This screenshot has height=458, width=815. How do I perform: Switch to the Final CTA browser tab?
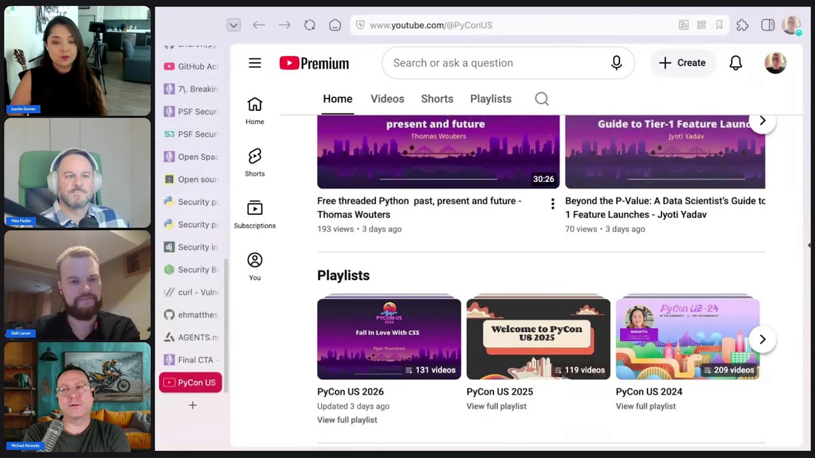coord(190,360)
